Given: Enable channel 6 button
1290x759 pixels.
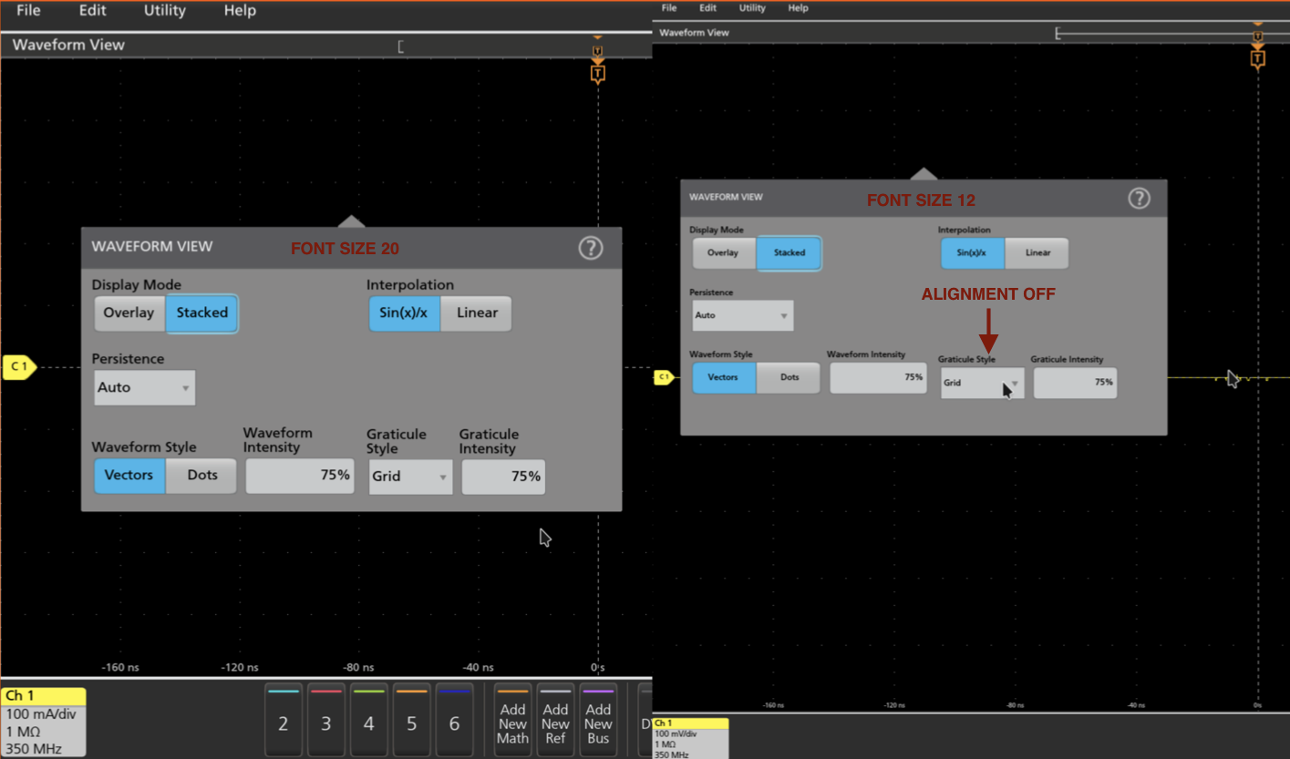Looking at the screenshot, I should 454,720.
